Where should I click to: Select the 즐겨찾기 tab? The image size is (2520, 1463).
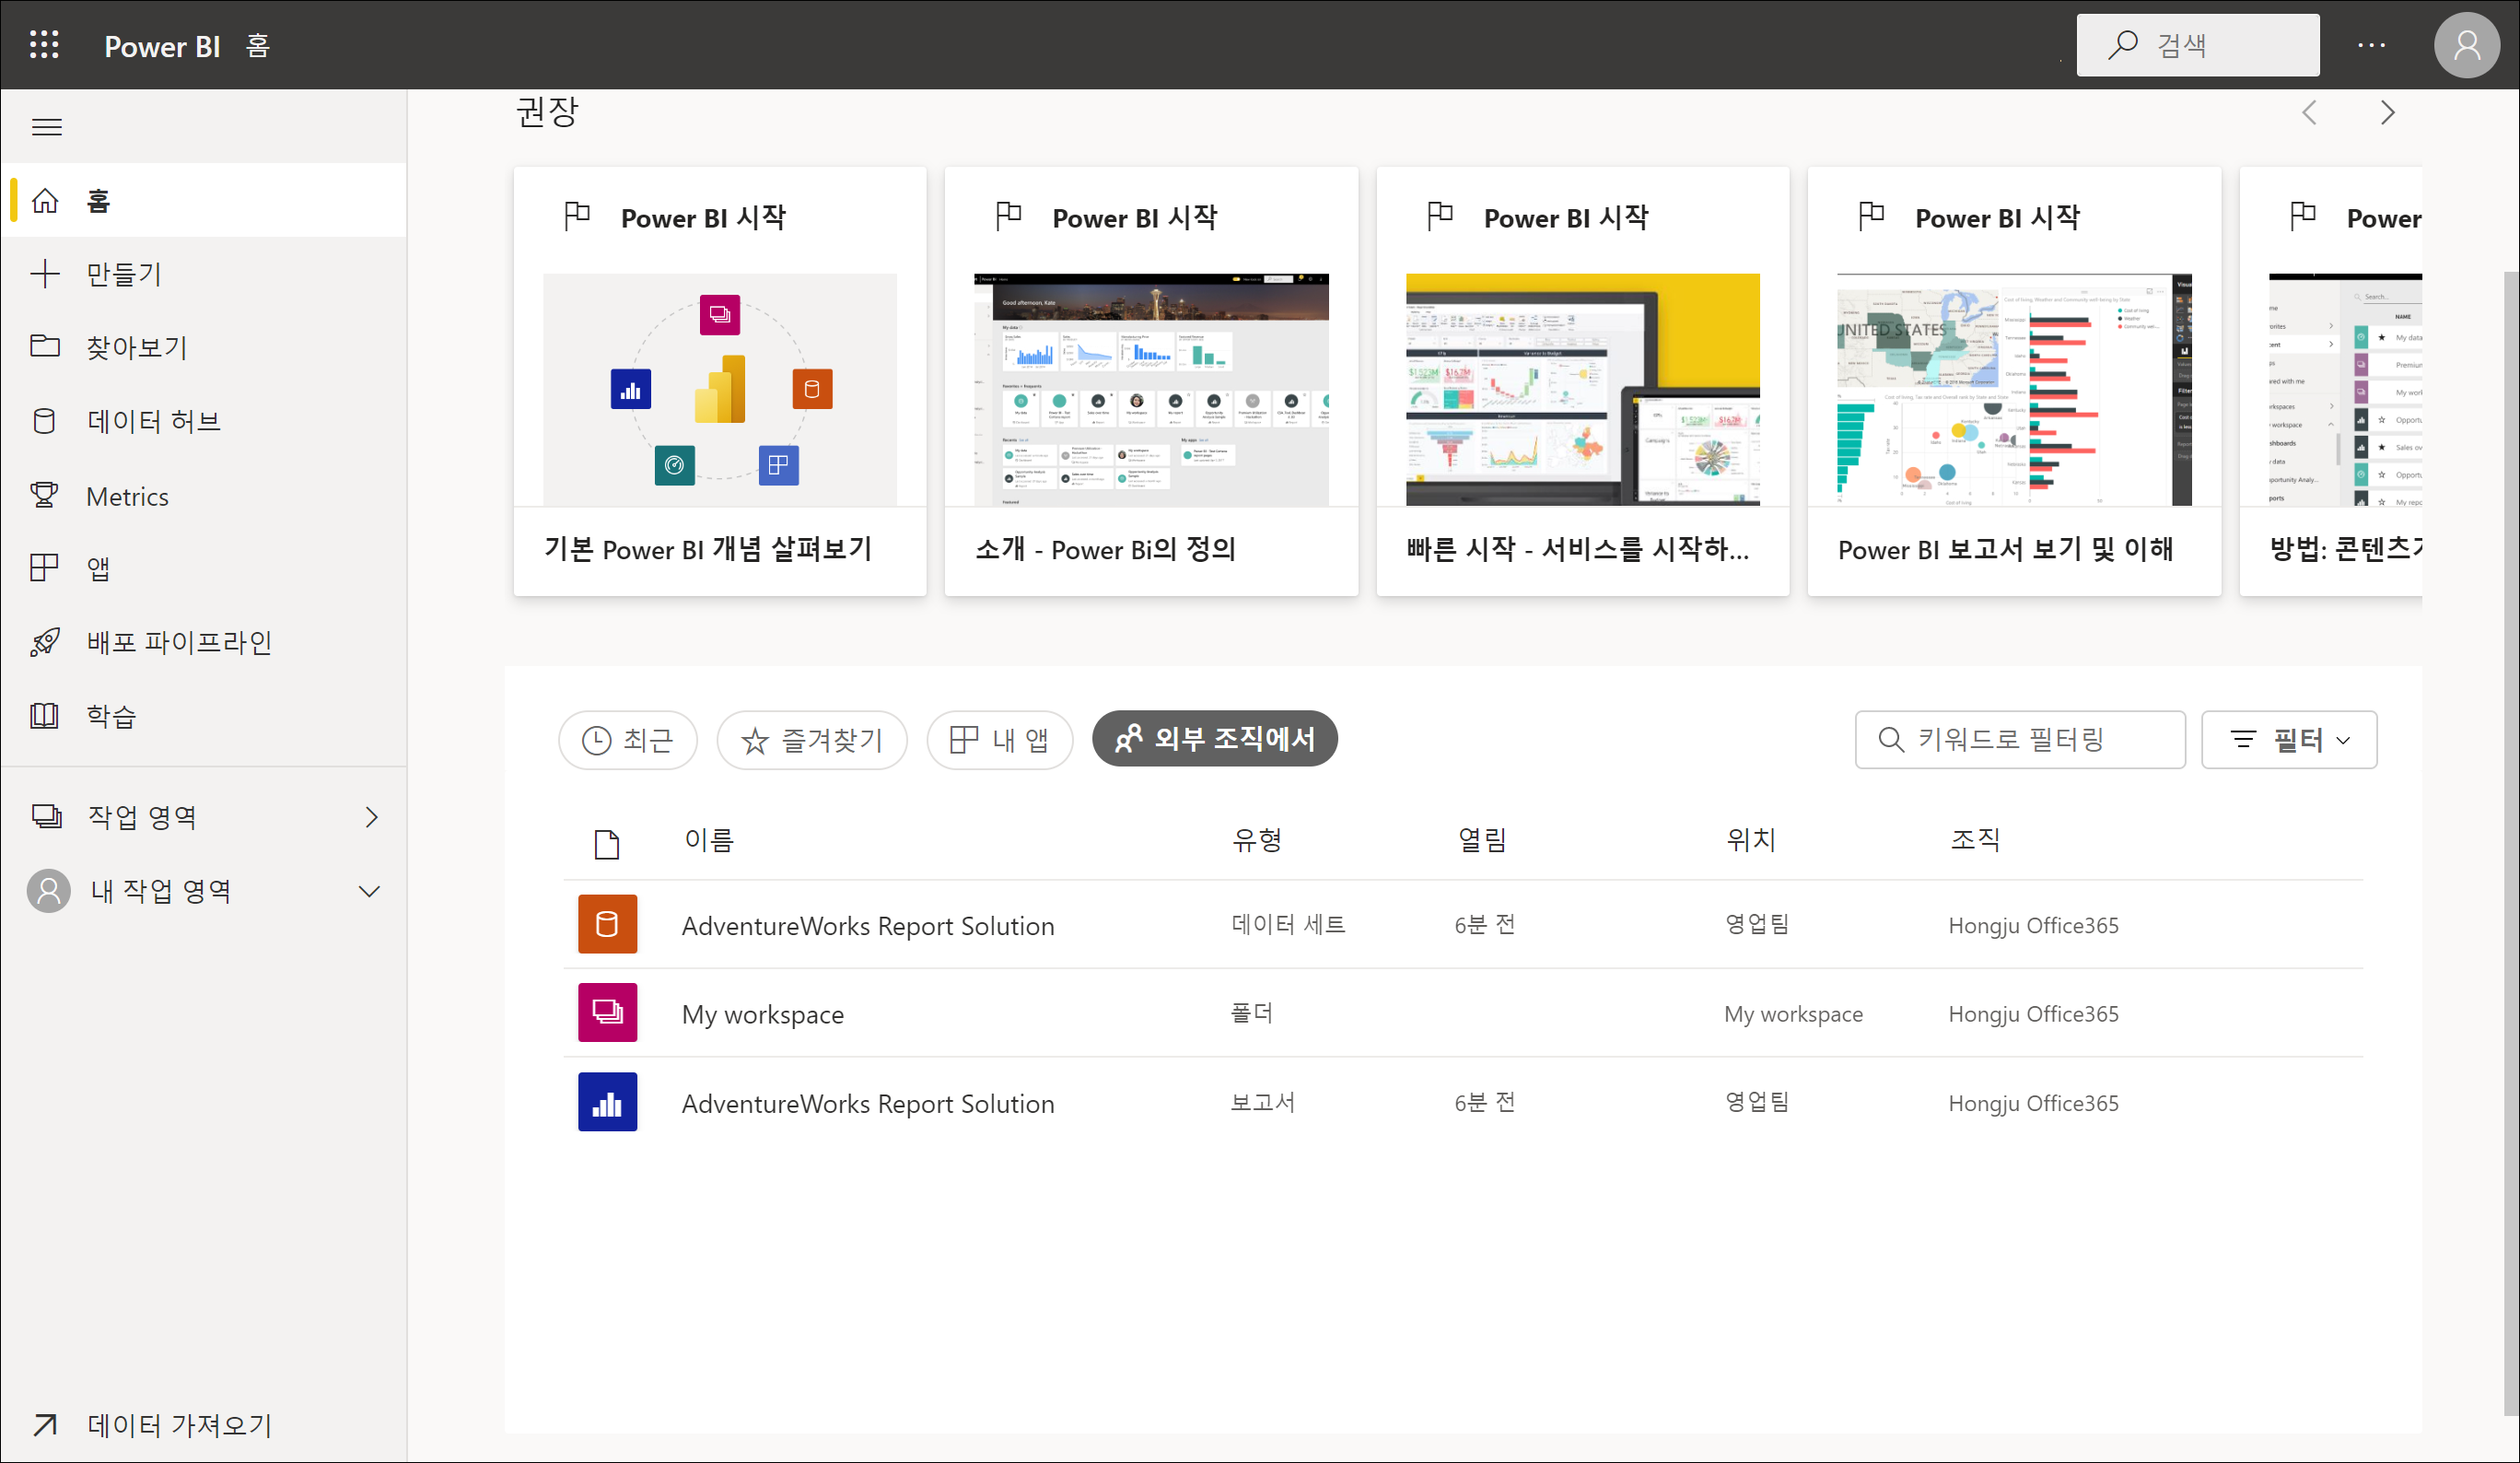pyautogui.click(x=811, y=740)
